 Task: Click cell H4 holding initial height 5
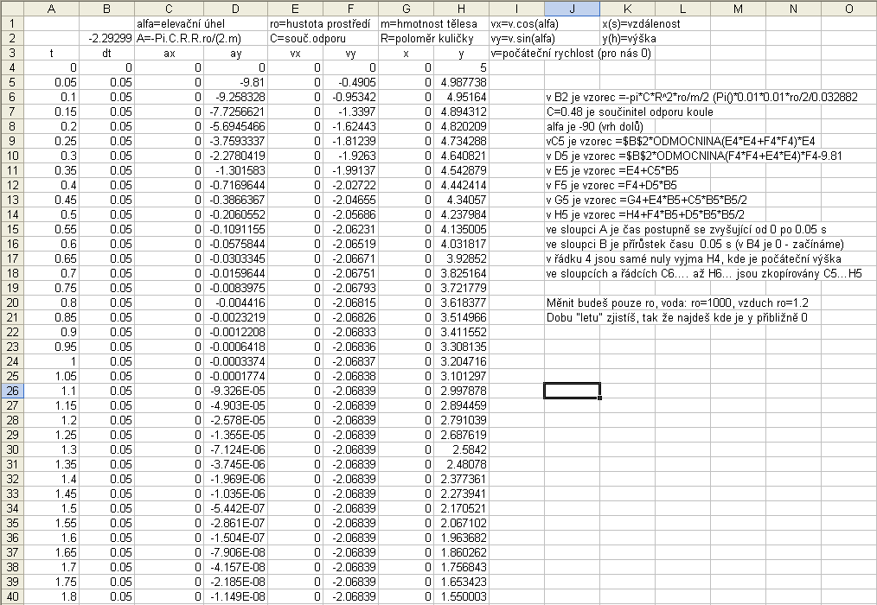[462, 67]
